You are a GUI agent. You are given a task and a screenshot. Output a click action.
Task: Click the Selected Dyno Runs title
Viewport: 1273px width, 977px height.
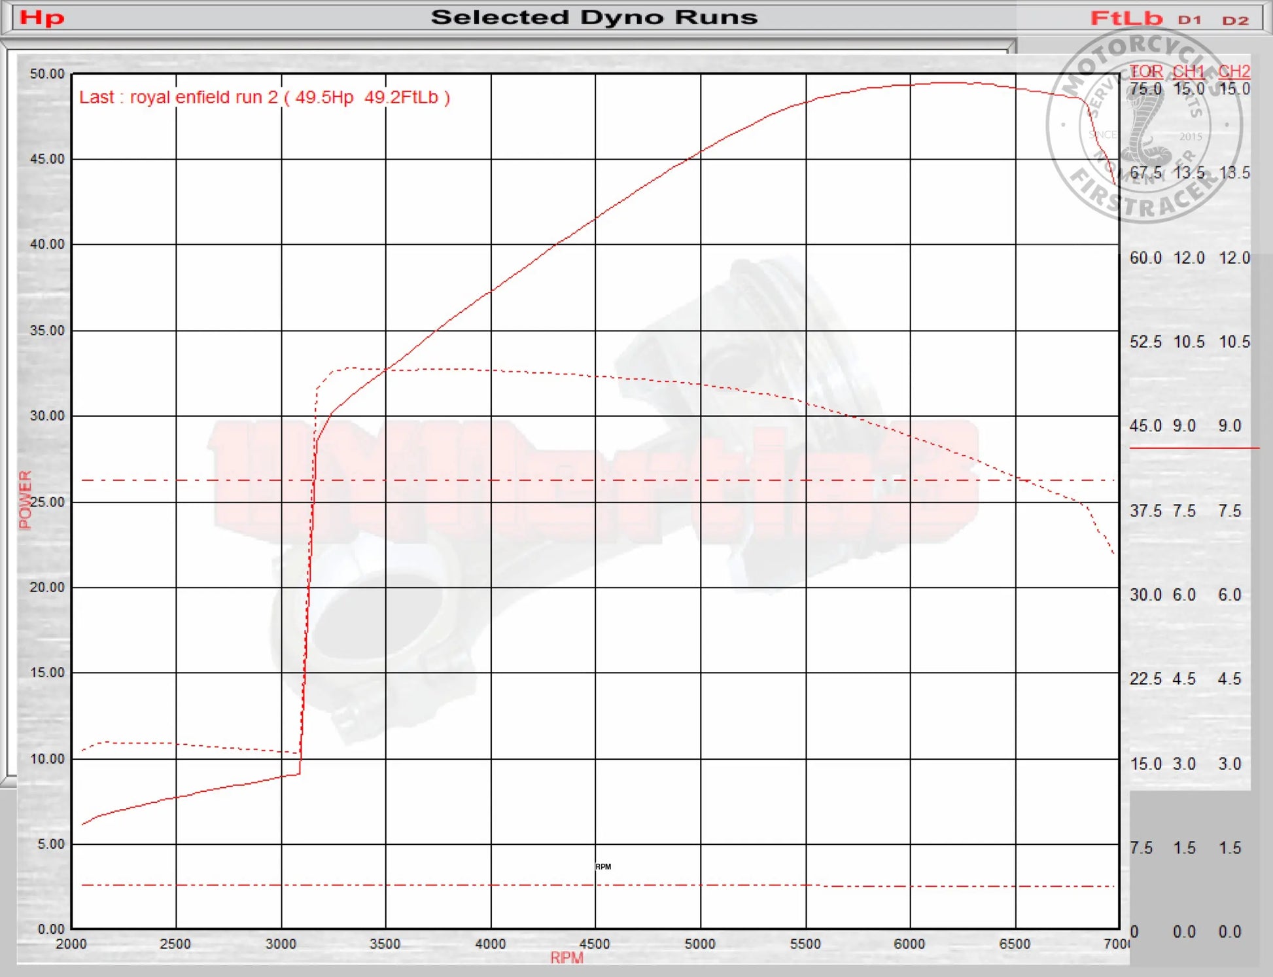[594, 17]
